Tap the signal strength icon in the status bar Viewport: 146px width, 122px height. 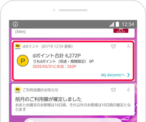112,24
